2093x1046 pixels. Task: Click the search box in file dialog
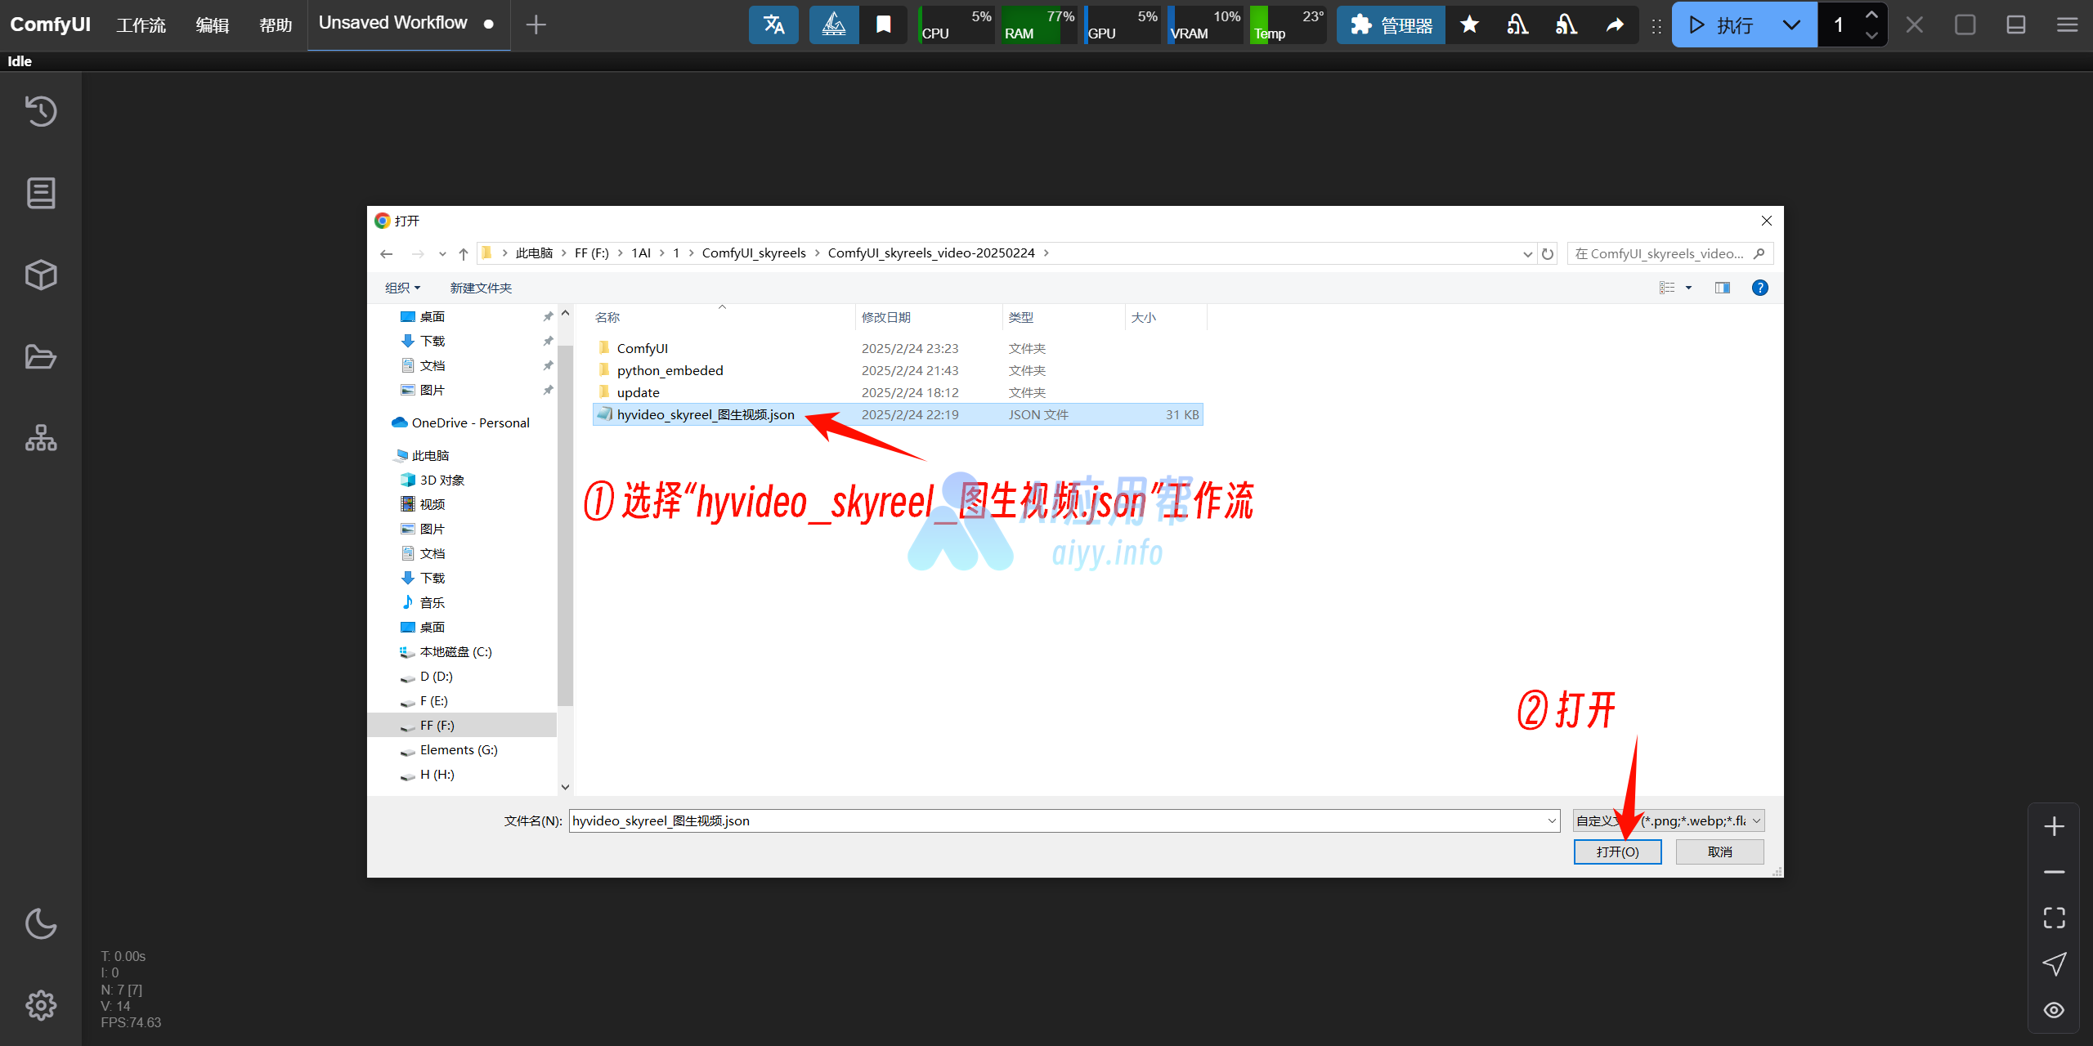[x=1669, y=254]
